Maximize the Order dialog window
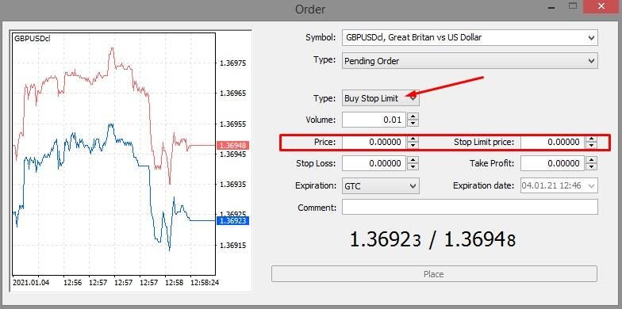Viewport: 622px width, 309px height. 573,6
